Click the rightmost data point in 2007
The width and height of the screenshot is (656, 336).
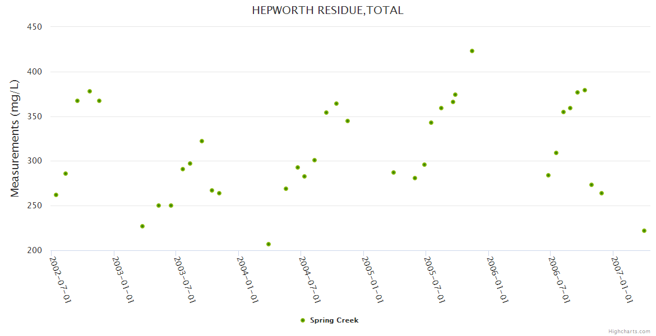click(x=644, y=231)
